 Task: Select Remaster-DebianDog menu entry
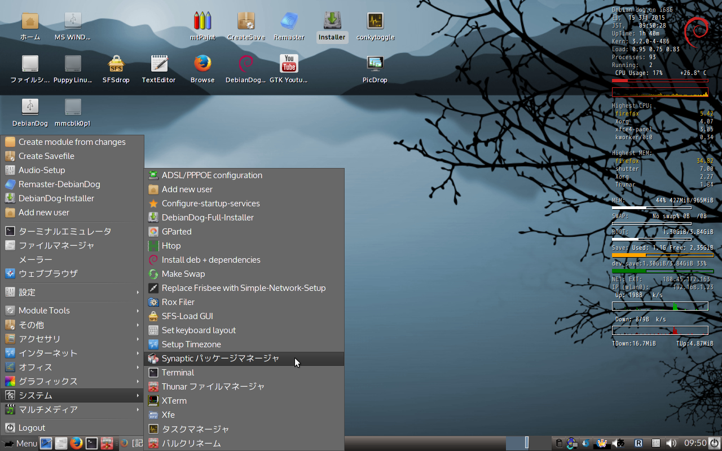pos(72,184)
